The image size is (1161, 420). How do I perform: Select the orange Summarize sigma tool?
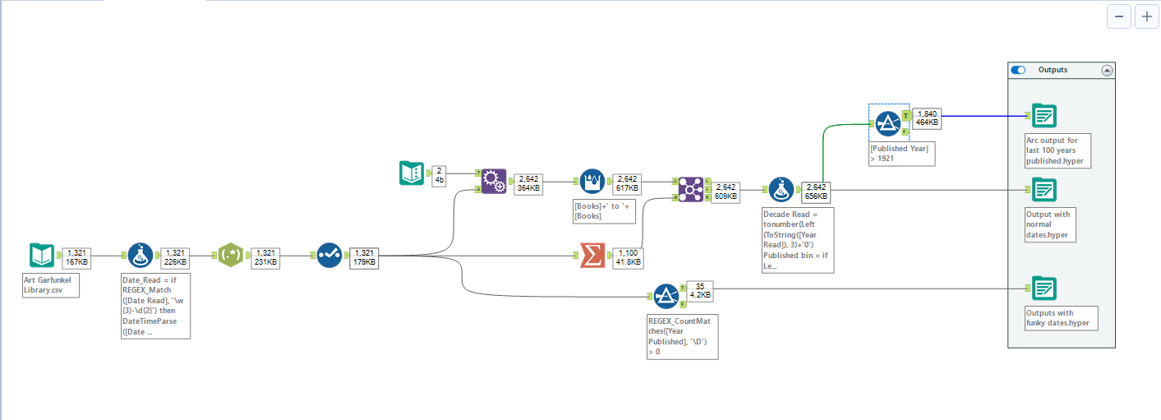[x=592, y=256]
